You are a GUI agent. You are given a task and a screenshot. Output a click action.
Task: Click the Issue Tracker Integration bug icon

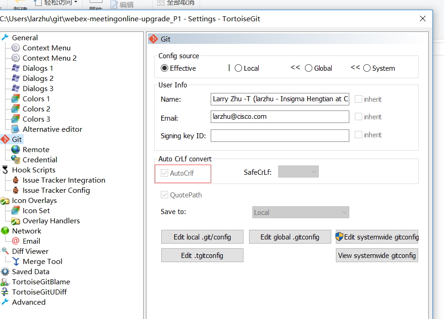[16, 180]
